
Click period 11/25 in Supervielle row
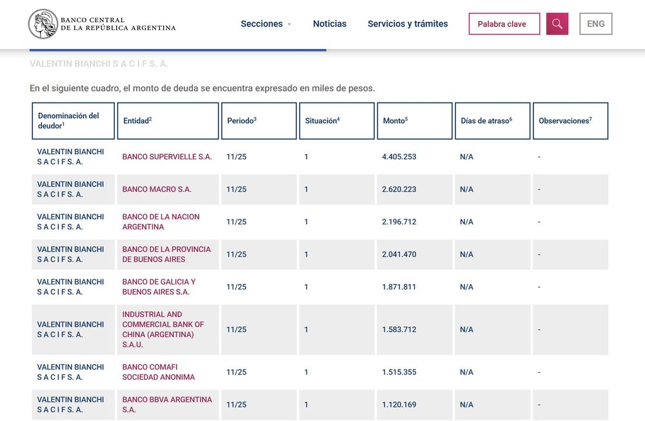[236, 157]
